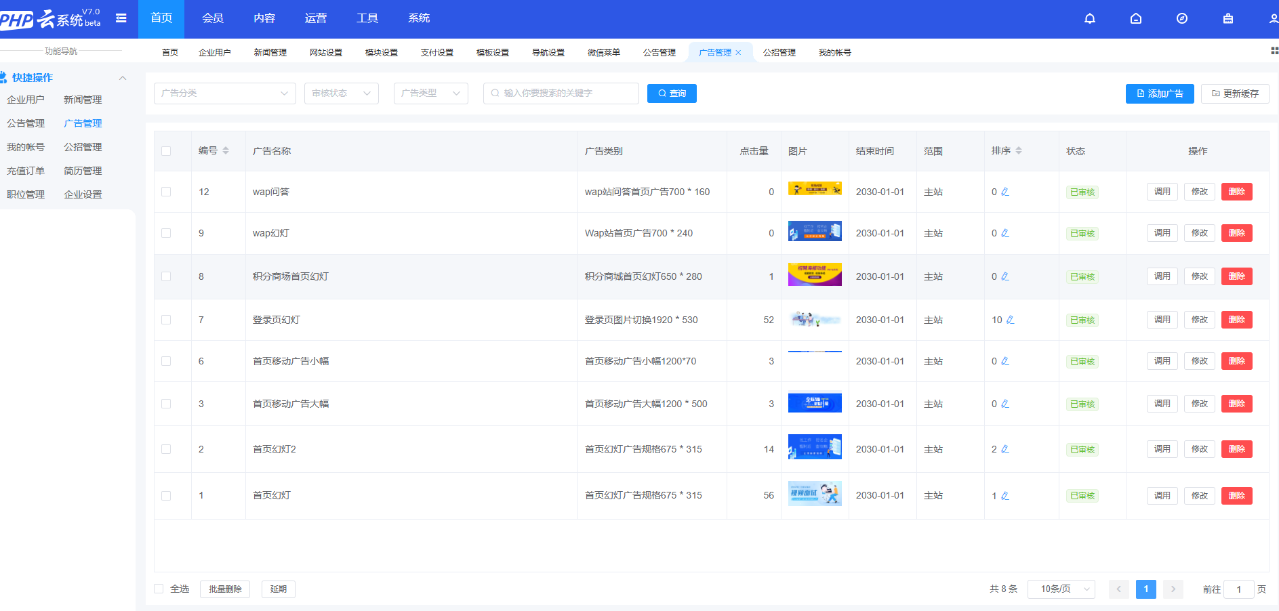This screenshot has width=1279, height=611.
Task: Open the 系统 menu in top bar
Action: point(418,18)
